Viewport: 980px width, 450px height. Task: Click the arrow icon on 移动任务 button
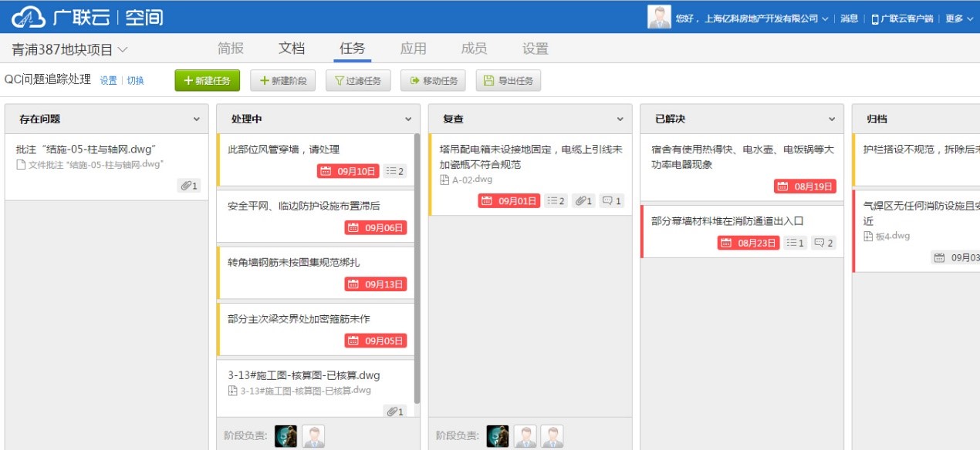coord(412,79)
